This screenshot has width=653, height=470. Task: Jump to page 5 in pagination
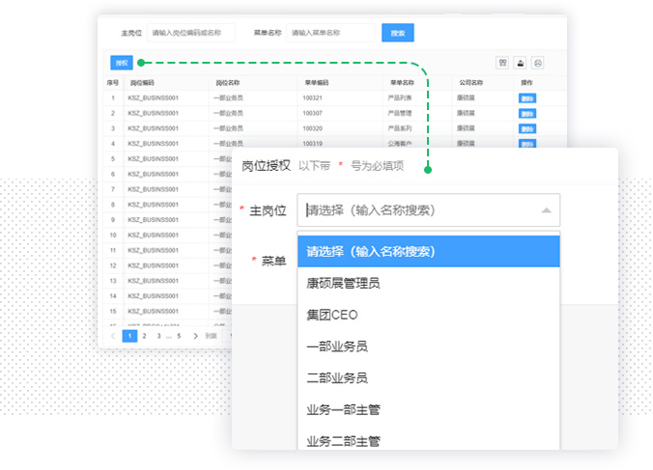(x=179, y=336)
